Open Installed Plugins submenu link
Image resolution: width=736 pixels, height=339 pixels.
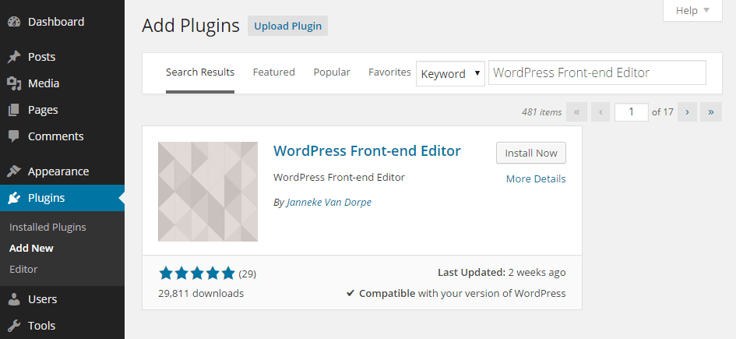pyautogui.click(x=48, y=228)
